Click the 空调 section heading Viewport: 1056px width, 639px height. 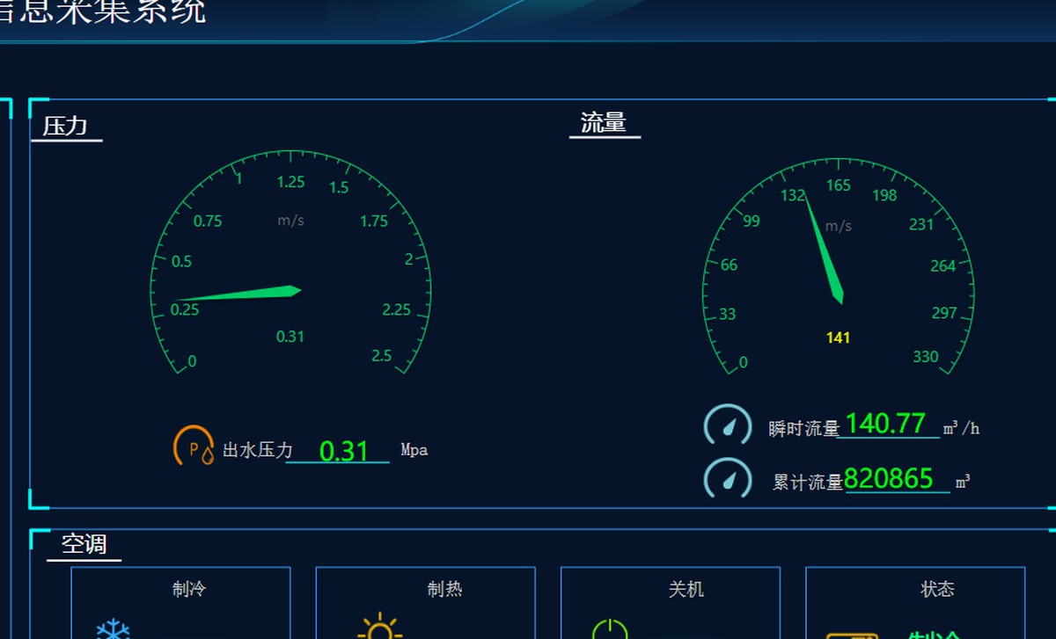[x=84, y=544]
